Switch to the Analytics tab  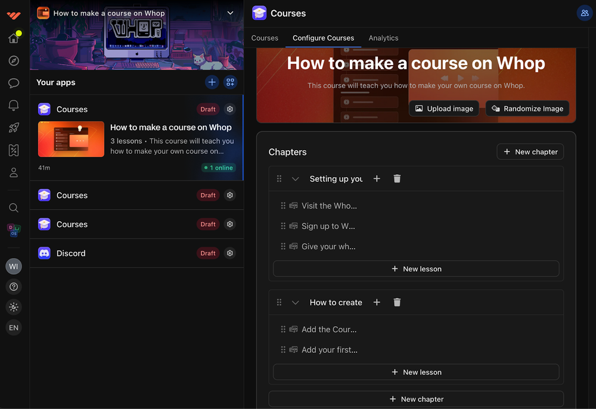coord(383,38)
